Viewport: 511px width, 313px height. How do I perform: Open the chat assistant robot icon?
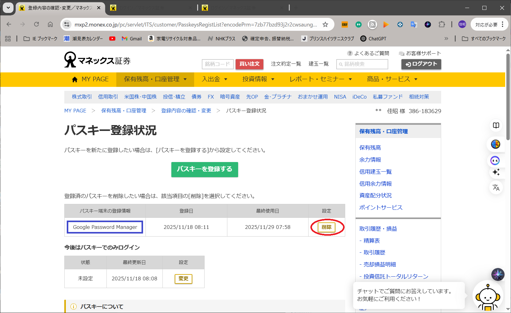(x=487, y=297)
